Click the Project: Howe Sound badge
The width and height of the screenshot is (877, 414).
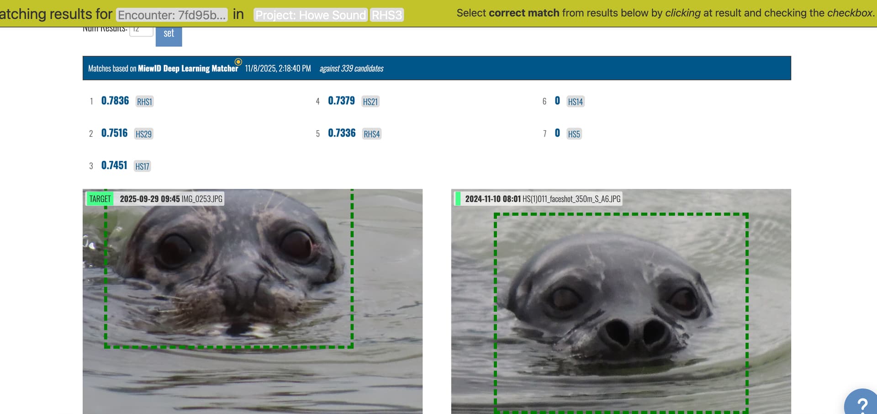point(311,15)
